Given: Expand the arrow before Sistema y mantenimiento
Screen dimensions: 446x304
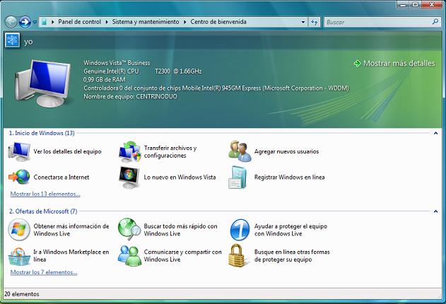Looking at the screenshot, I should [x=107, y=22].
